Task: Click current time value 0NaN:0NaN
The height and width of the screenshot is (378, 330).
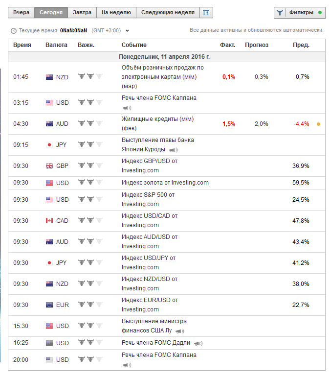Action: pos(73,31)
